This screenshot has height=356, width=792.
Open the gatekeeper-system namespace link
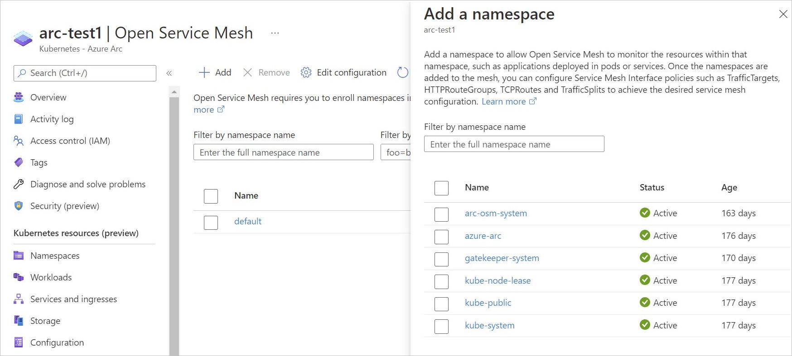(502, 258)
